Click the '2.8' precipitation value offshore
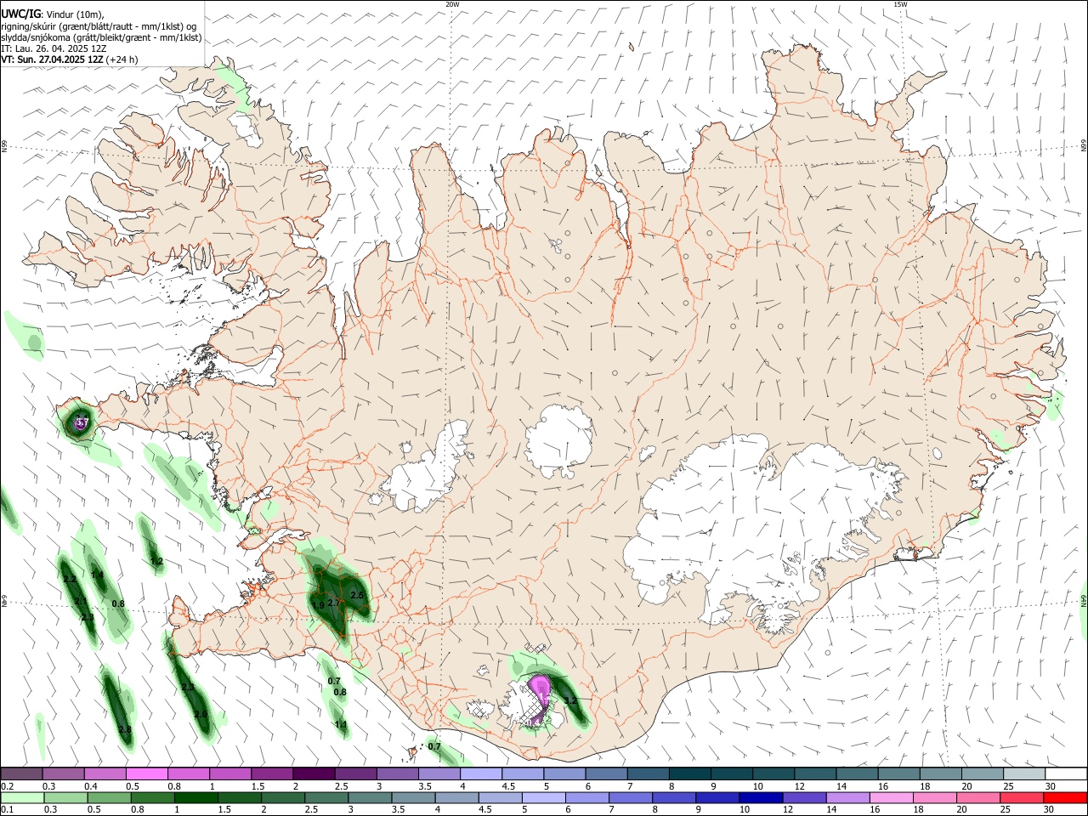The image size is (1088, 816). tap(125, 730)
